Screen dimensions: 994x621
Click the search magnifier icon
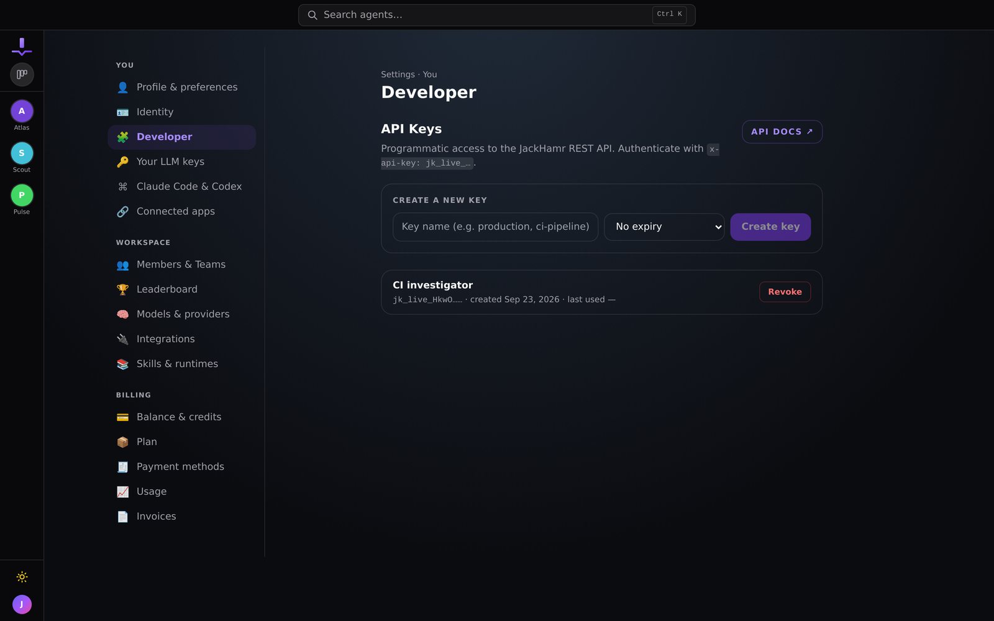click(312, 15)
